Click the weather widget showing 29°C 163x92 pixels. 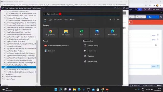click(x=7, y=89)
